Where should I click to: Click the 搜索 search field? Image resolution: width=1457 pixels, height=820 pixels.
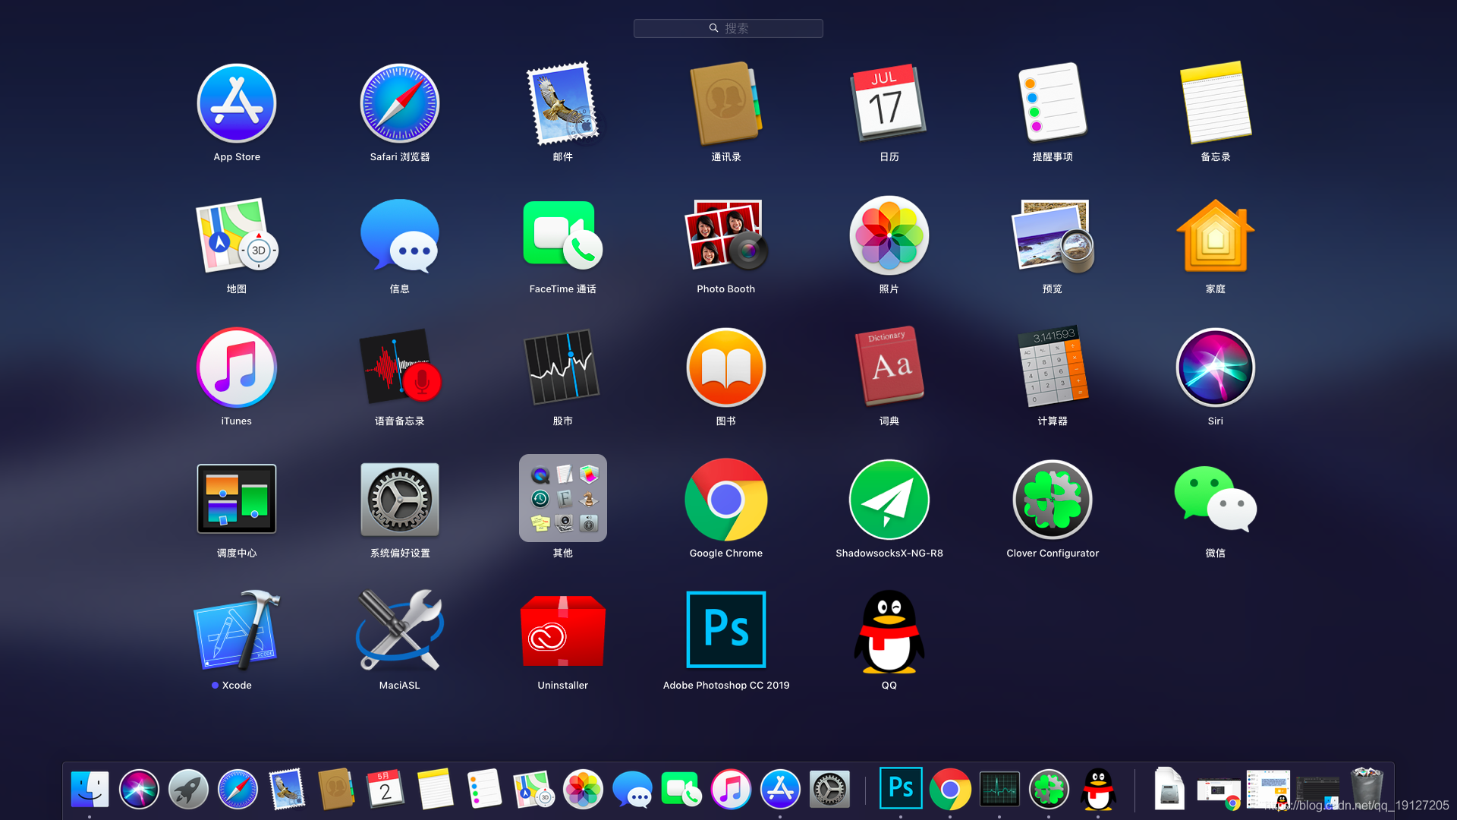click(x=728, y=28)
